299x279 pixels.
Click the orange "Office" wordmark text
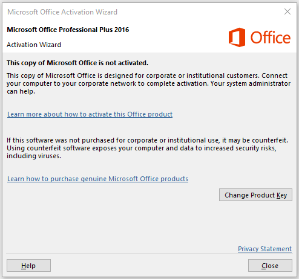pos(271,37)
